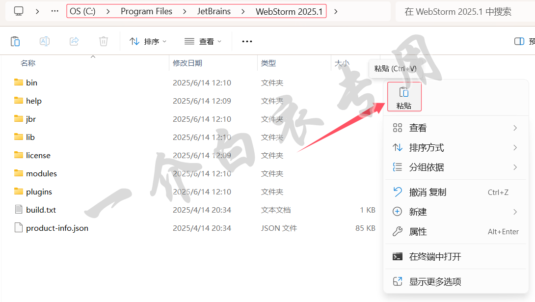
Task: Expand the 新建 submenu
Action: pos(455,212)
